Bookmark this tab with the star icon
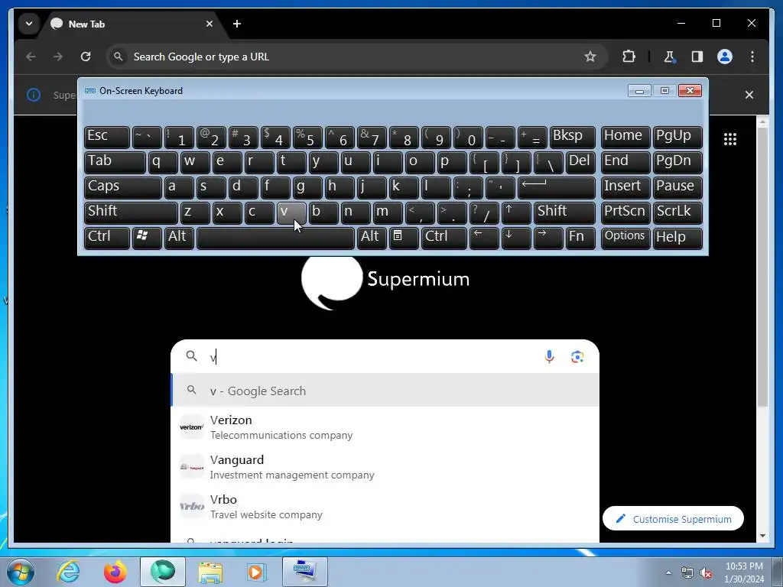The image size is (783, 587). (x=590, y=57)
